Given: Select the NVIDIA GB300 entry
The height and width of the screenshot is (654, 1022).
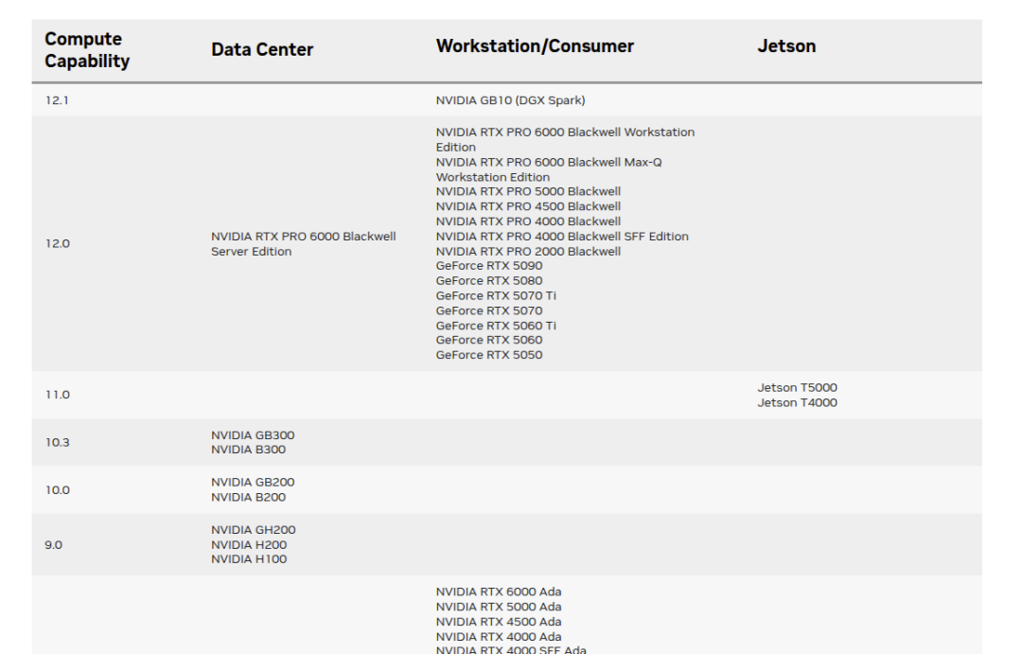Looking at the screenshot, I should 253,435.
